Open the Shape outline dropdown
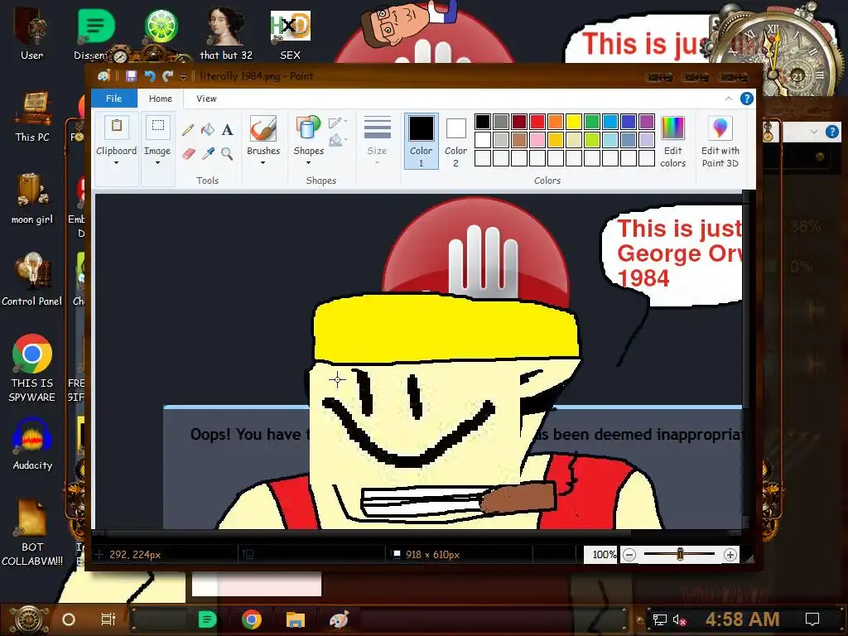Screen dimensions: 848x636 click(338, 122)
